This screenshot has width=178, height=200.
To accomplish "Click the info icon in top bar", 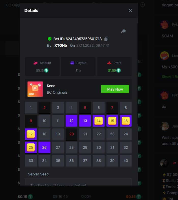I will coord(143,5).
